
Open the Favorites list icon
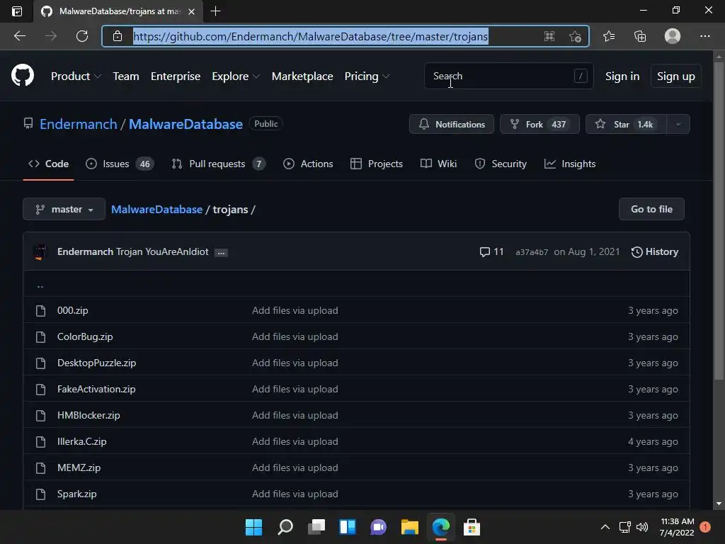click(x=609, y=36)
